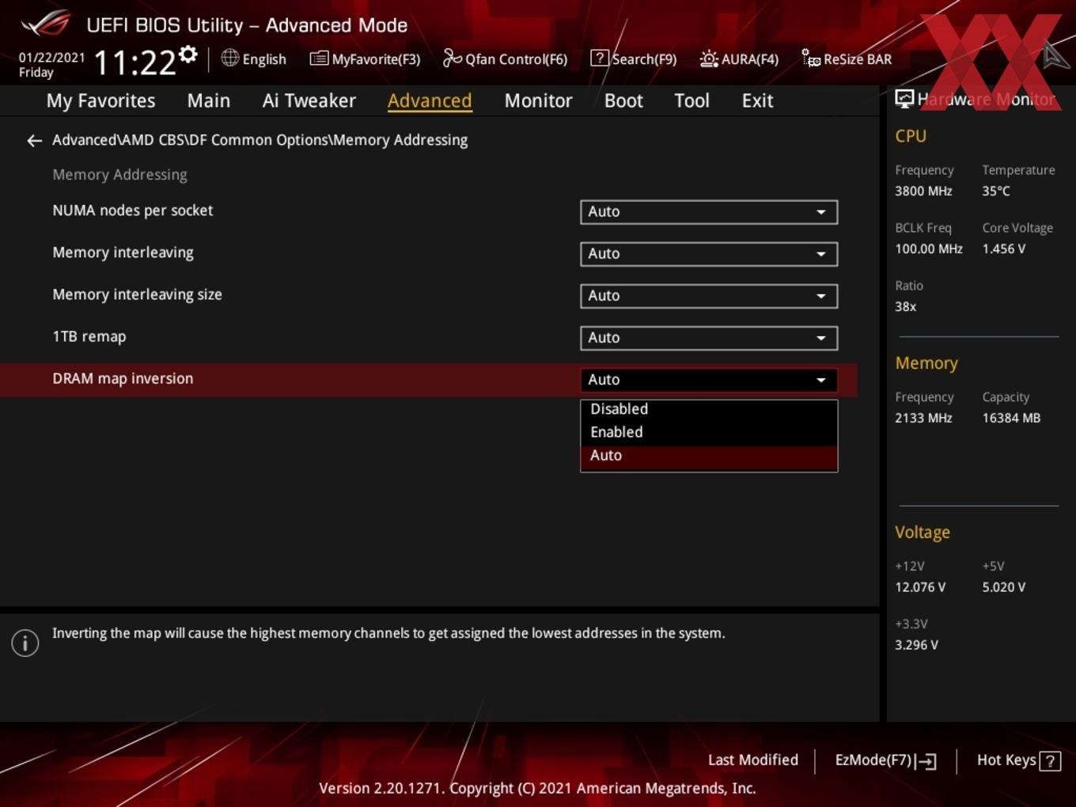Viewport: 1076px width, 807px height.
Task: Select the Advanced tab
Action: click(430, 100)
